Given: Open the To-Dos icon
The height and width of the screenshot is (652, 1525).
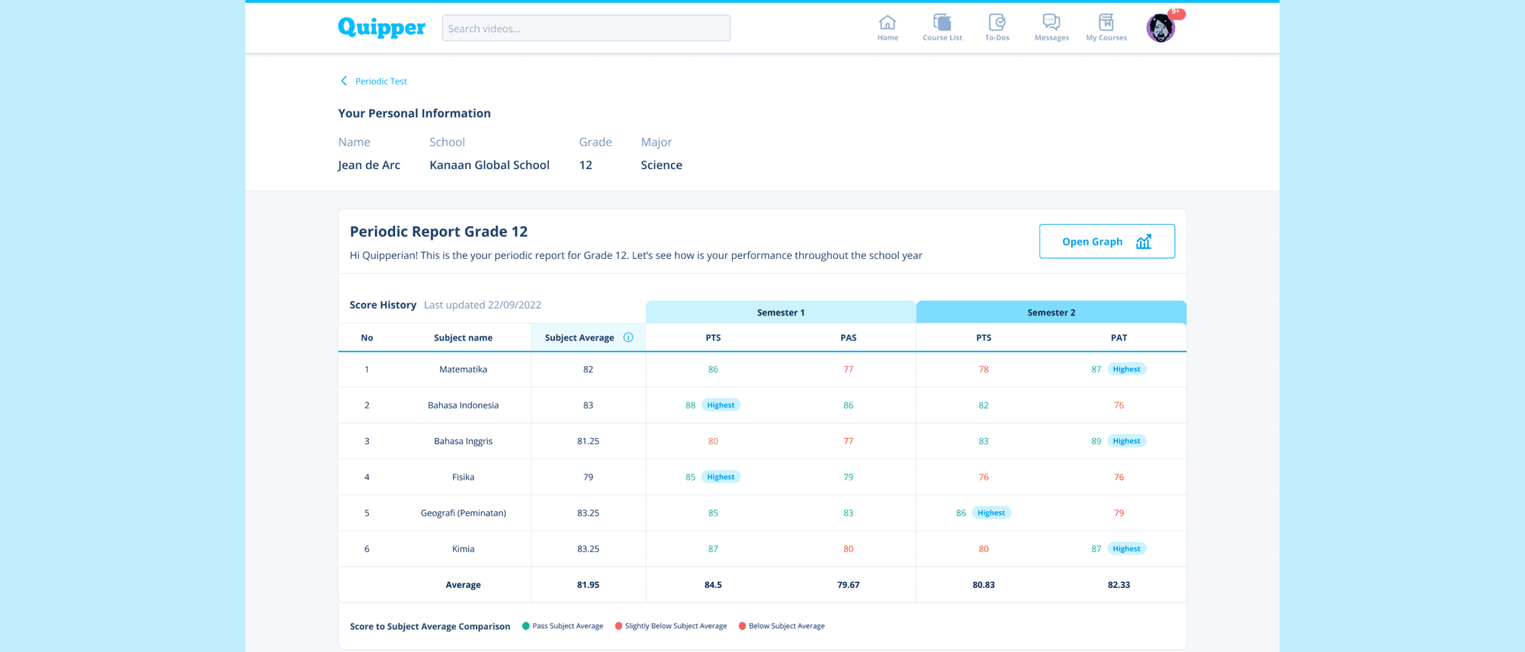Looking at the screenshot, I should click(997, 27).
